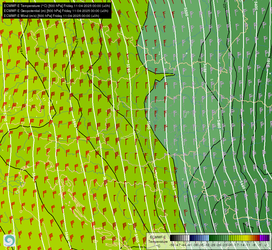Click the 5540 geopotential contour label

click(x=173, y=186)
